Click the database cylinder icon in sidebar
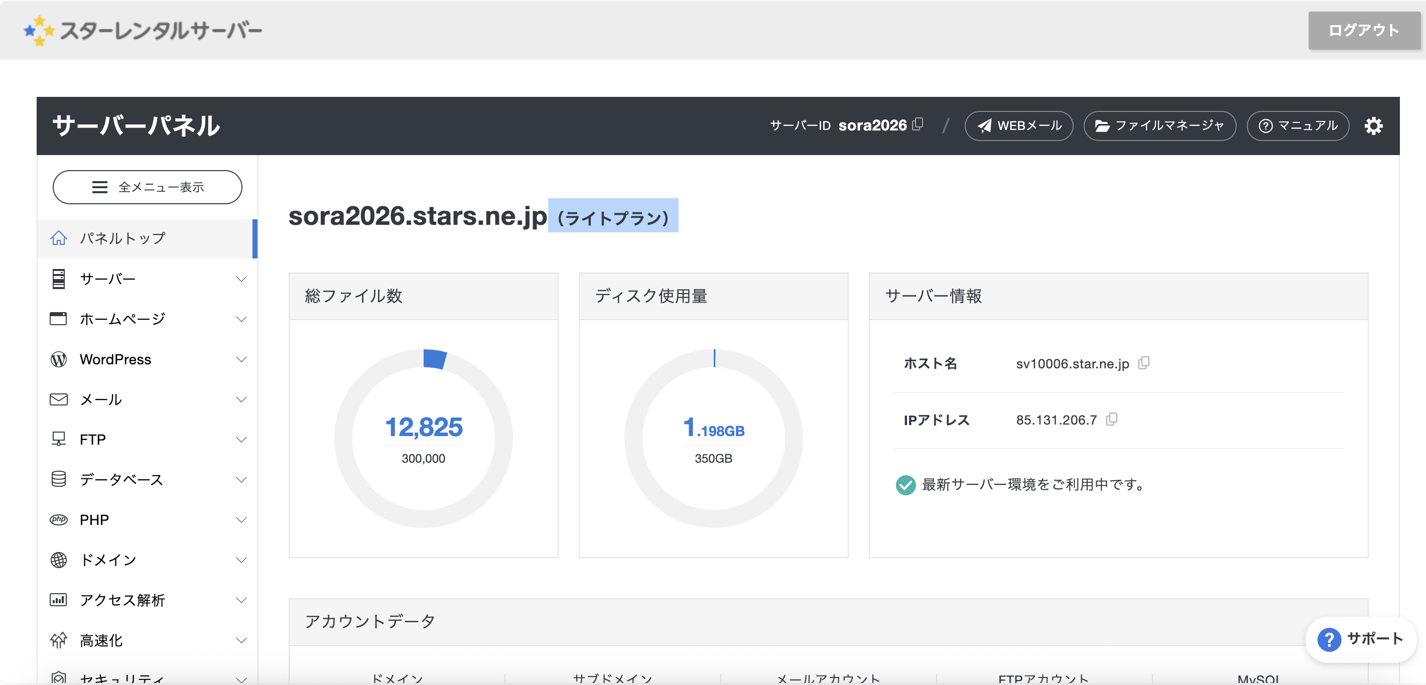The height and width of the screenshot is (685, 1426). coord(59,479)
